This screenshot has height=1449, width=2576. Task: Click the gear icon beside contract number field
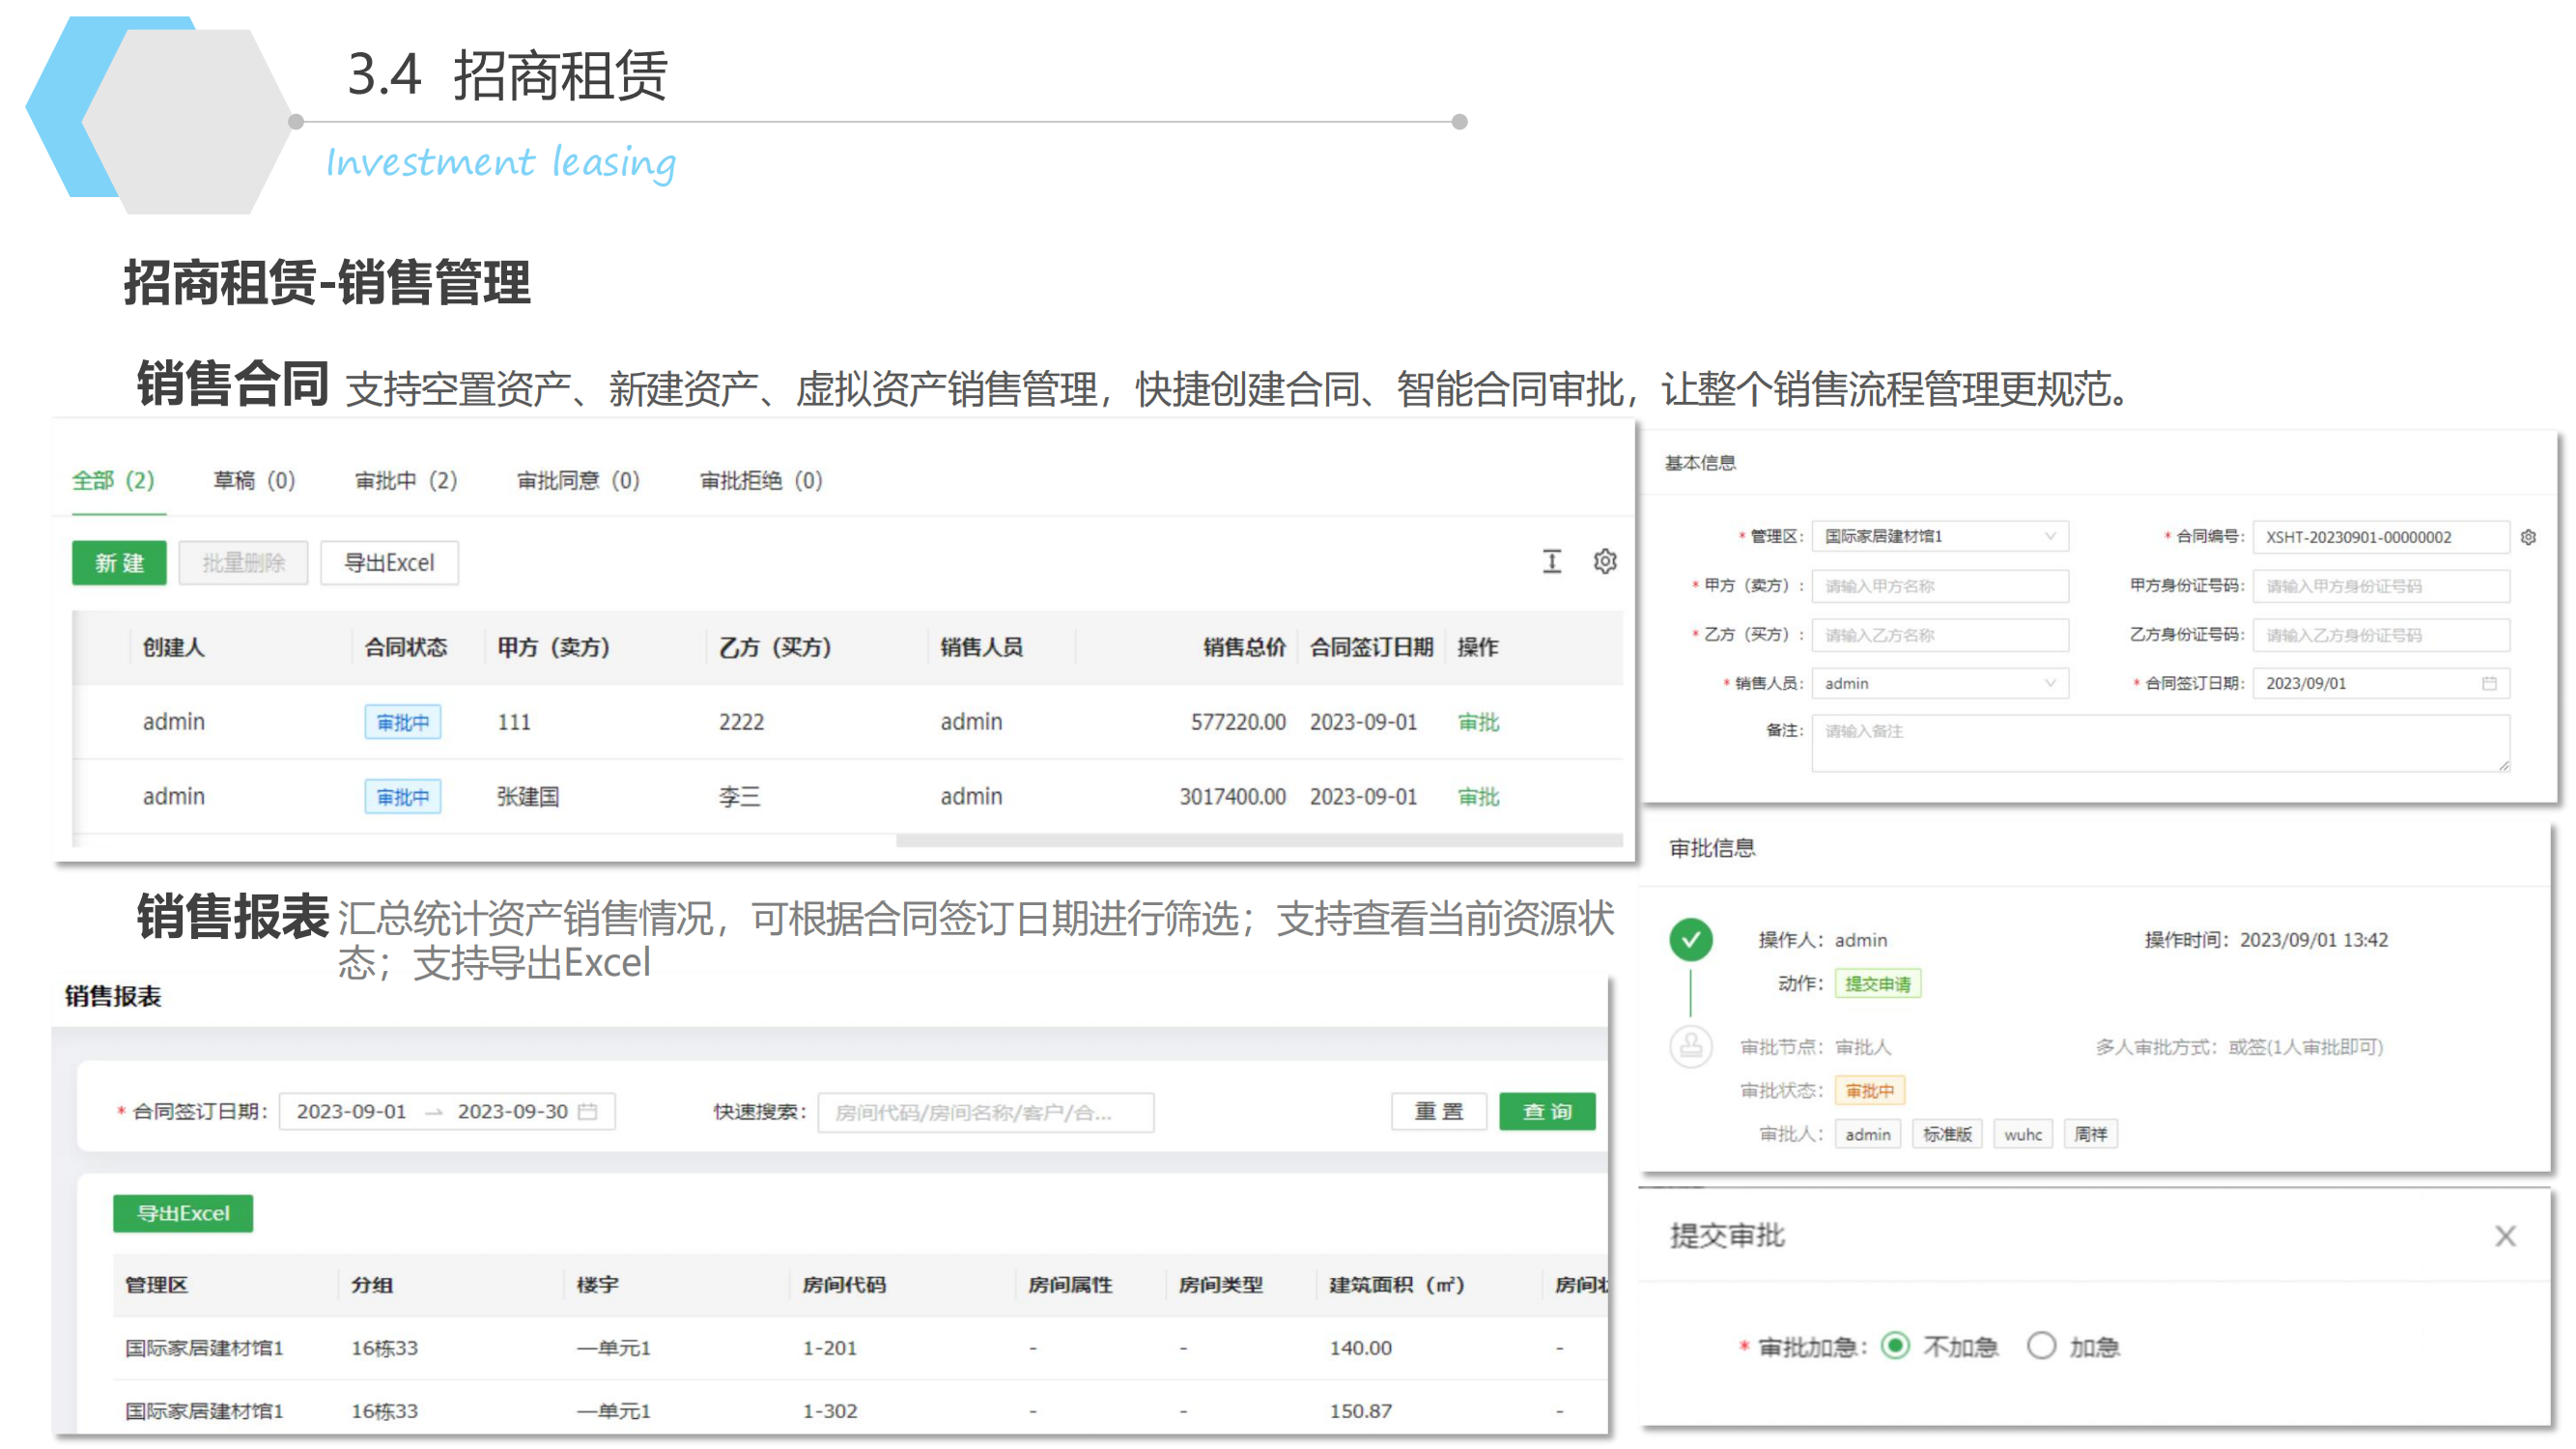[2528, 537]
